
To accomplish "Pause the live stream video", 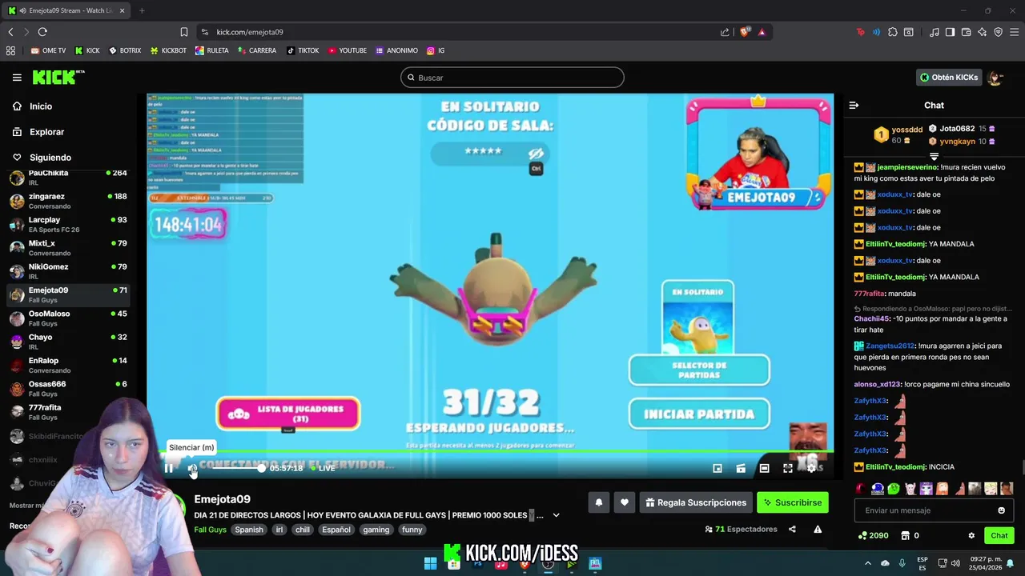I will pyautogui.click(x=168, y=468).
